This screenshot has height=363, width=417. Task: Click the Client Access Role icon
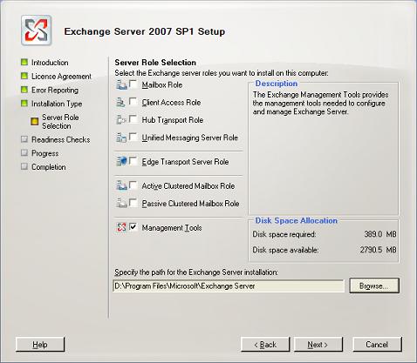point(121,102)
